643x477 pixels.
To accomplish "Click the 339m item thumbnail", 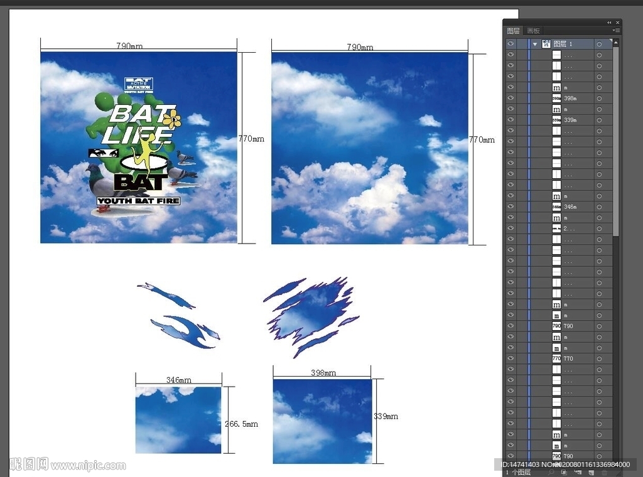I will 556,120.
